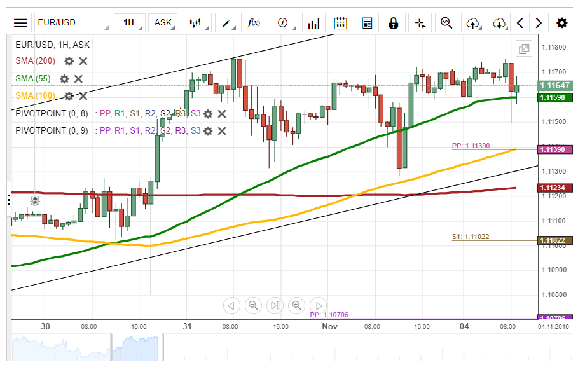Click the pop-out chart window icon
The height and width of the screenshot is (365, 578).
click(525, 48)
